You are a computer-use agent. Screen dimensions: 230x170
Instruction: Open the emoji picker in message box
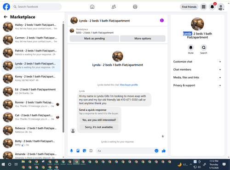pos(156,151)
